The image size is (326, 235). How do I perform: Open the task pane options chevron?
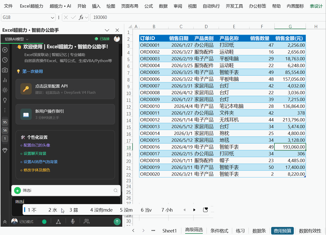coord(107,30)
